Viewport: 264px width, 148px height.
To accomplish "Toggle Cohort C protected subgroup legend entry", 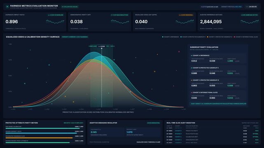I will click(220, 37).
